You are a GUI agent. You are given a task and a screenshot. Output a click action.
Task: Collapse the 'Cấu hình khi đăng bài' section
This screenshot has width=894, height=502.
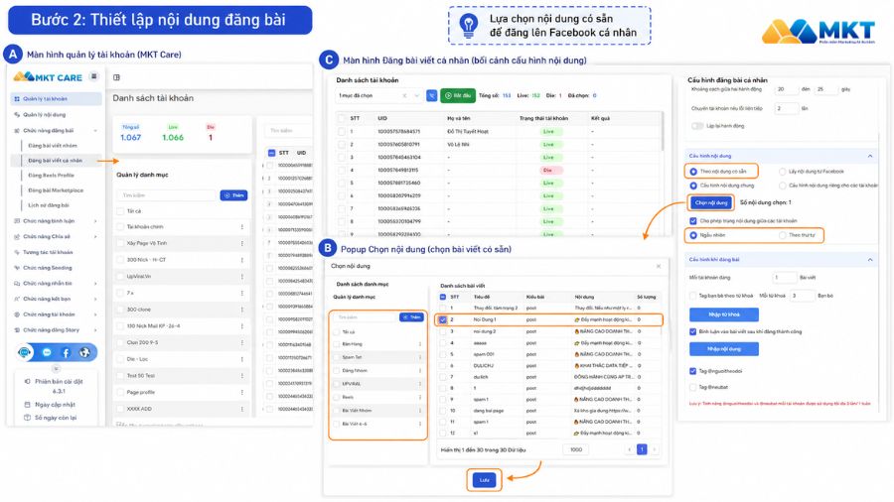pyautogui.click(x=870, y=260)
